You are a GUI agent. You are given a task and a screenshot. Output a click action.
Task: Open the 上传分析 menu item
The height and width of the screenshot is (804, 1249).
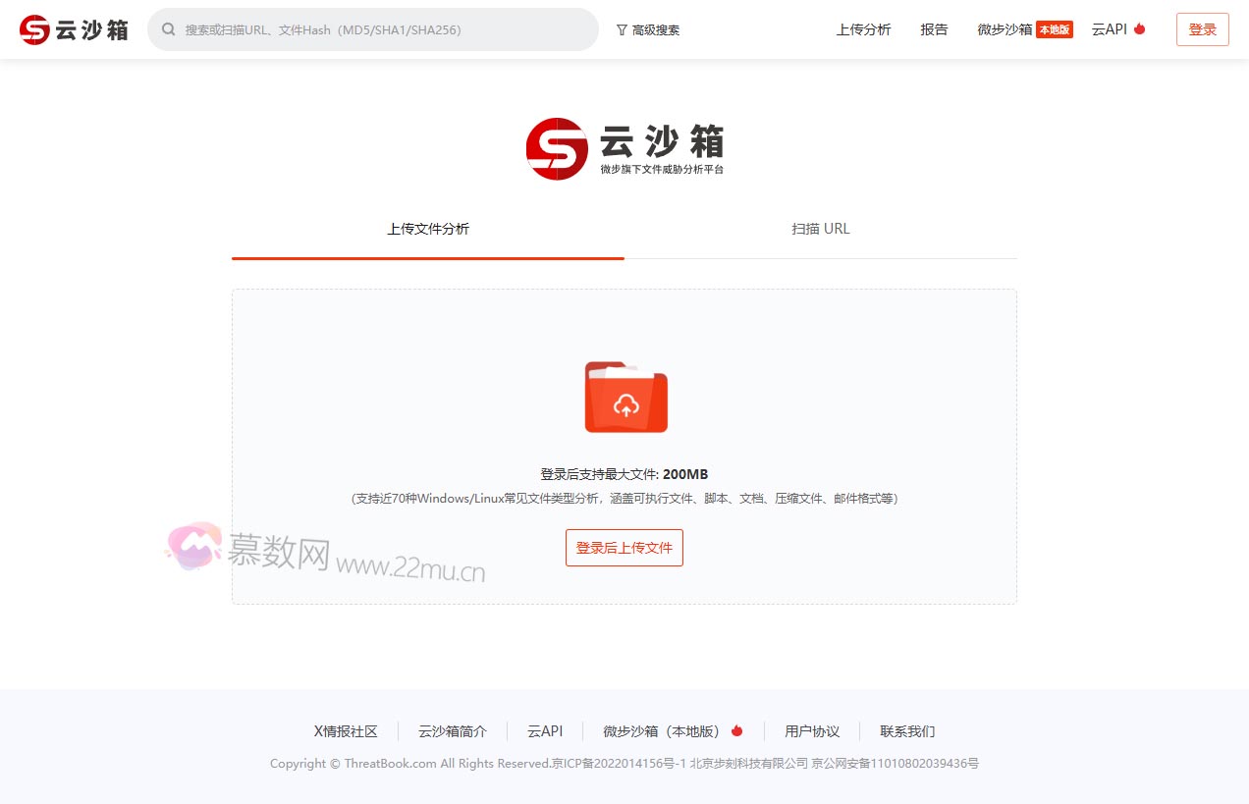863,29
